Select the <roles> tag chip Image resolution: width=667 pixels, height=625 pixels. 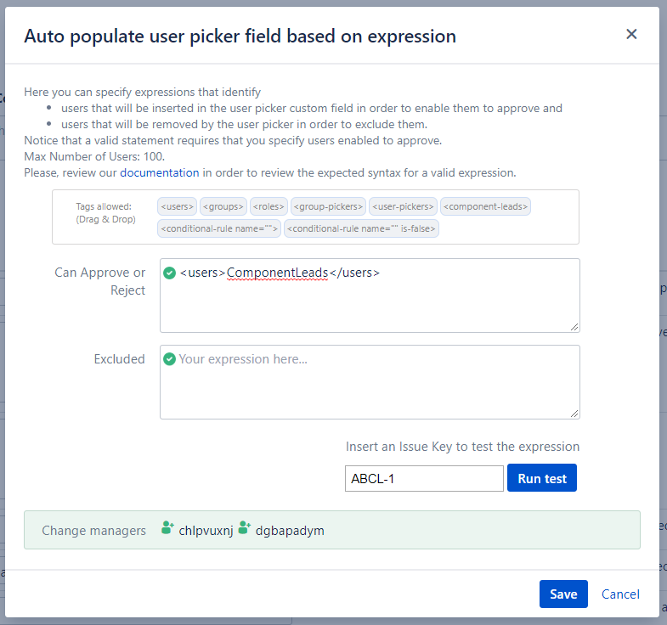coord(268,206)
